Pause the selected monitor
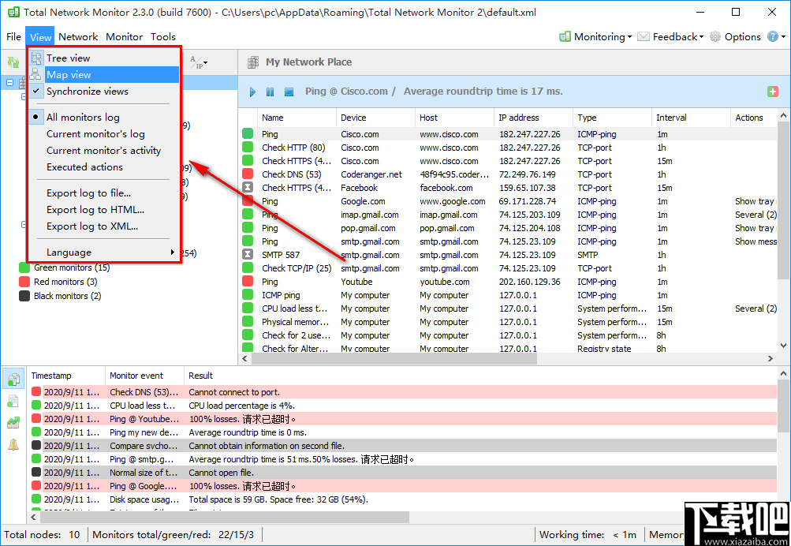This screenshot has width=791, height=546. point(271,92)
